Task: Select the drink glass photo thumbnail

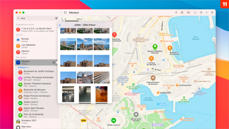Action: [x=101, y=94]
